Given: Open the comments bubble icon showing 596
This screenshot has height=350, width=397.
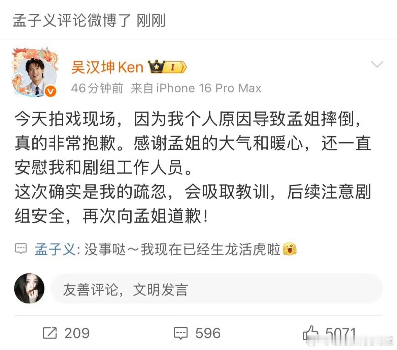Looking at the screenshot, I should (x=181, y=333).
